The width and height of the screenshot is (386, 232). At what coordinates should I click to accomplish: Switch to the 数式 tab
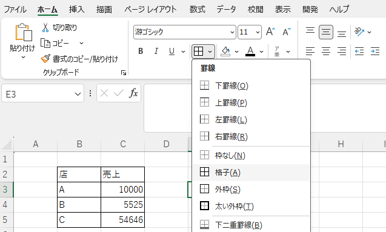coord(197,9)
